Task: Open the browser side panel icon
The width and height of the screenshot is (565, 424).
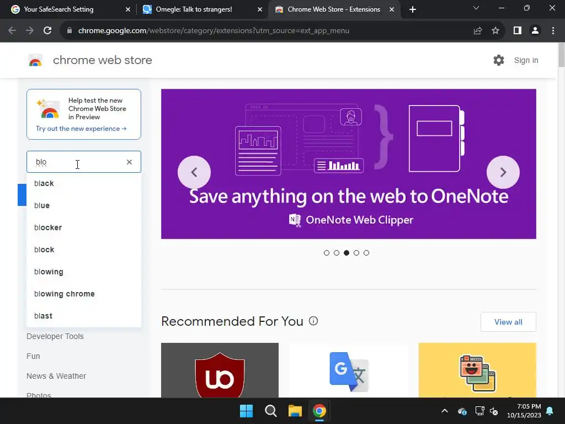Action: pyautogui.click(x=518, y=31)
